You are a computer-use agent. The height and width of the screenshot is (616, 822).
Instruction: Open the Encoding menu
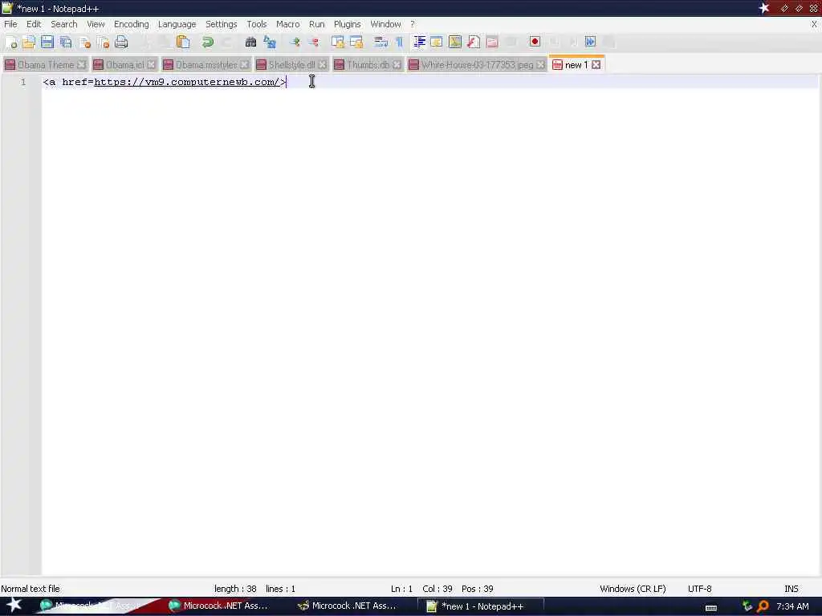coord(131,24)
